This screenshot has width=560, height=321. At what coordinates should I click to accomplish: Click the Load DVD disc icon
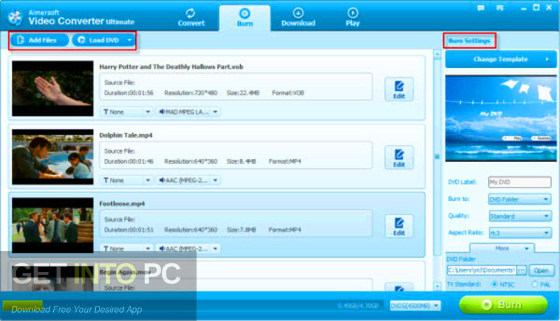(81, 40)
